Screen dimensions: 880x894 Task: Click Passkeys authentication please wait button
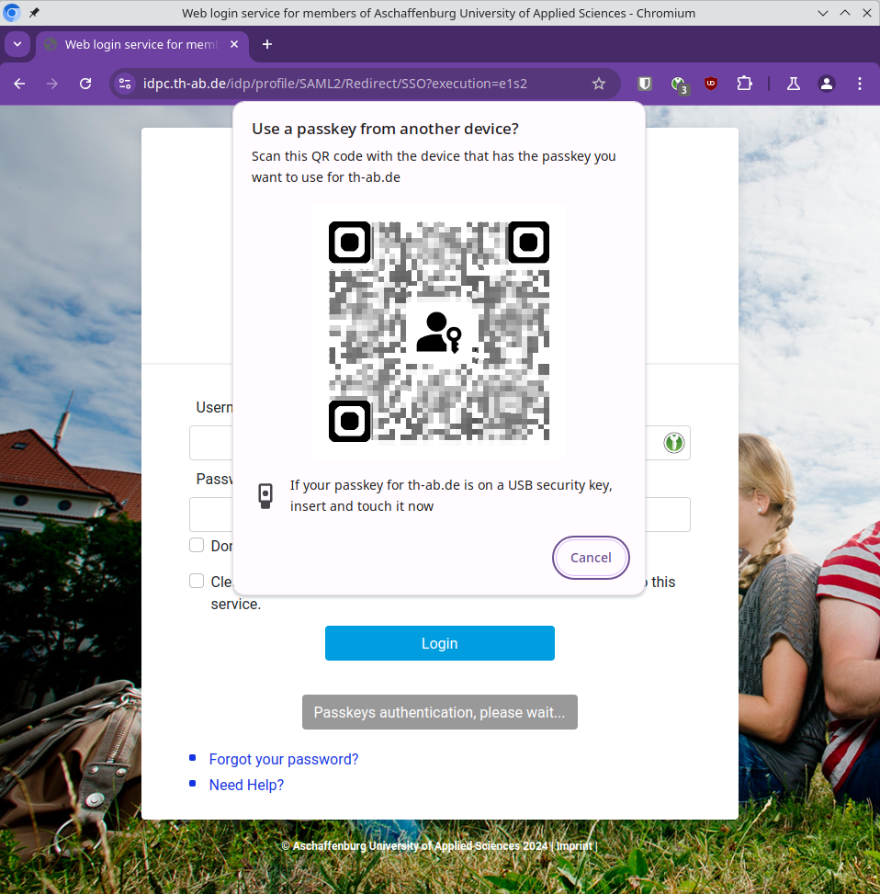[439, 712]
